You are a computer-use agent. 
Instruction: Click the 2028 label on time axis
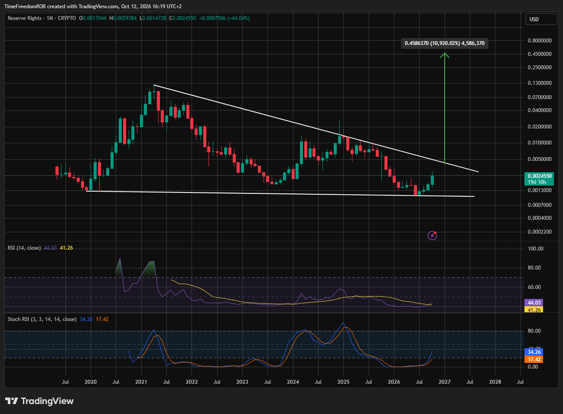(495, 383)
